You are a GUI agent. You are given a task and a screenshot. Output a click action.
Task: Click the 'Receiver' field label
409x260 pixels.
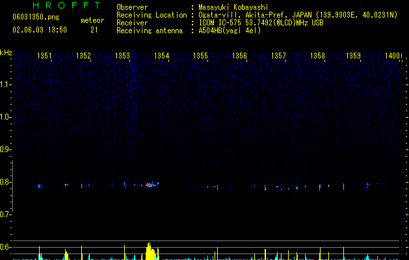pyautogui.click(x=132, y=23)
